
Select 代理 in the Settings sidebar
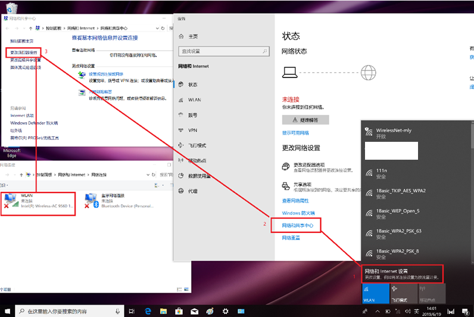(x=192, y=191)
